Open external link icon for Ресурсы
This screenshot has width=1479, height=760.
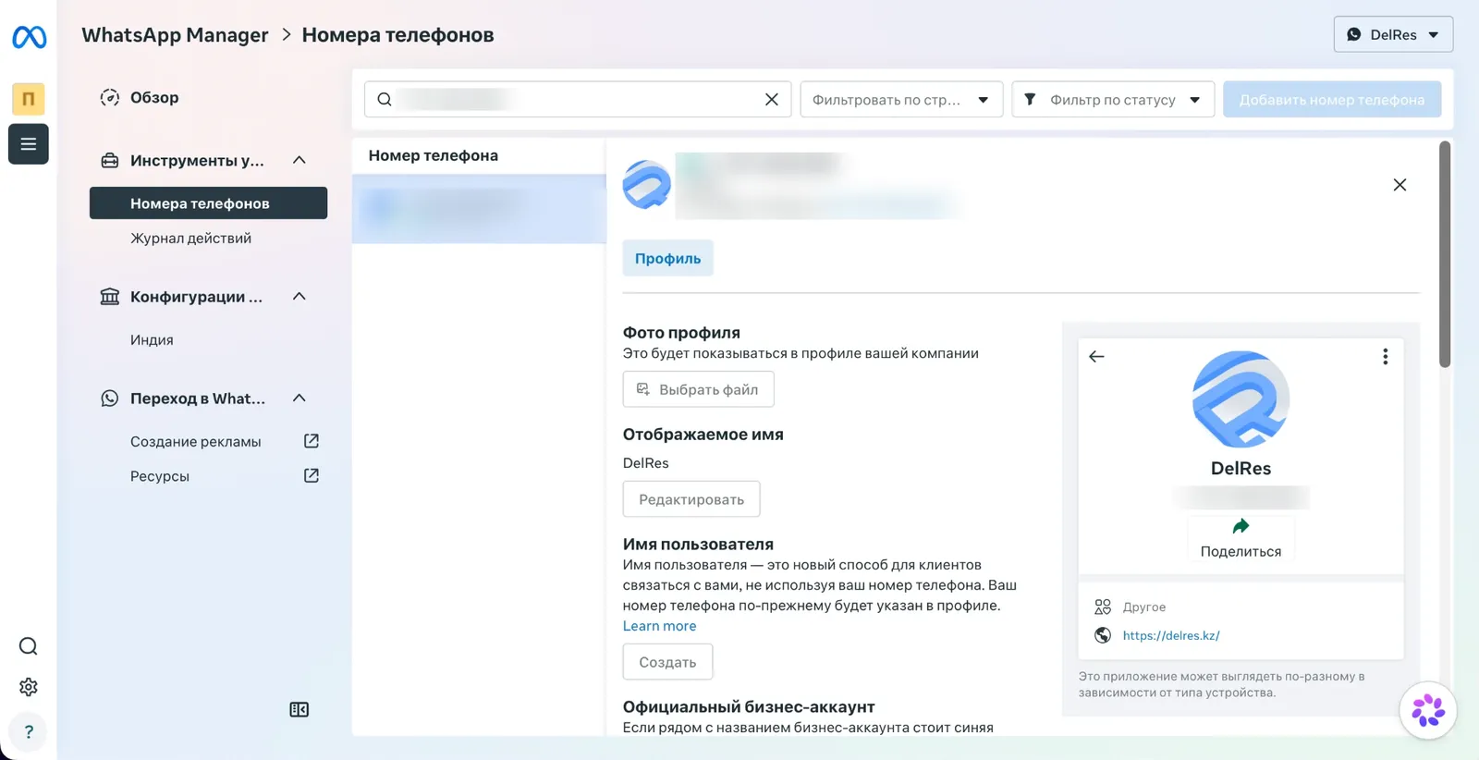[x=312, y=475]
